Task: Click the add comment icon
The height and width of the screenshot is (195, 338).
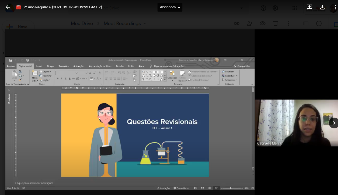Action: pyautogui.click(x=309, y=7)
